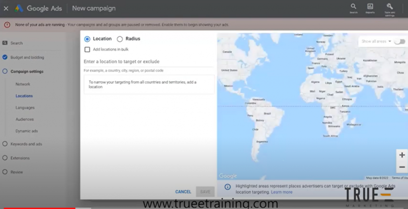Close the New campaign with X icon
Viewport: 408px width, 209px height.
[6, 8]
